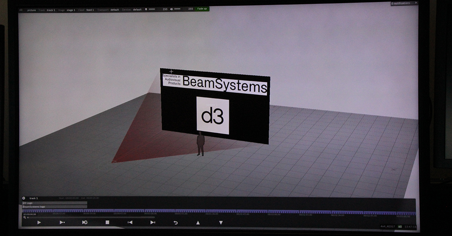Select the human figure in the stage

[x=200, y=144]
